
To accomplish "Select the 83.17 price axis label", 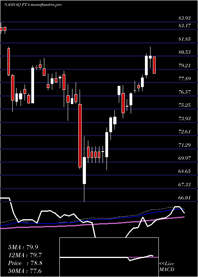I will point(185,26).
